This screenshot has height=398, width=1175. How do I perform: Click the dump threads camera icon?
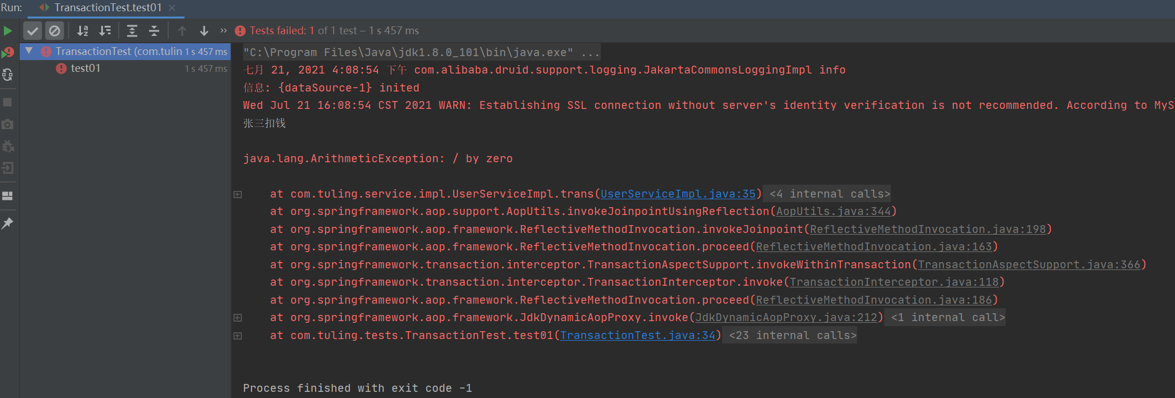point(8,124)
